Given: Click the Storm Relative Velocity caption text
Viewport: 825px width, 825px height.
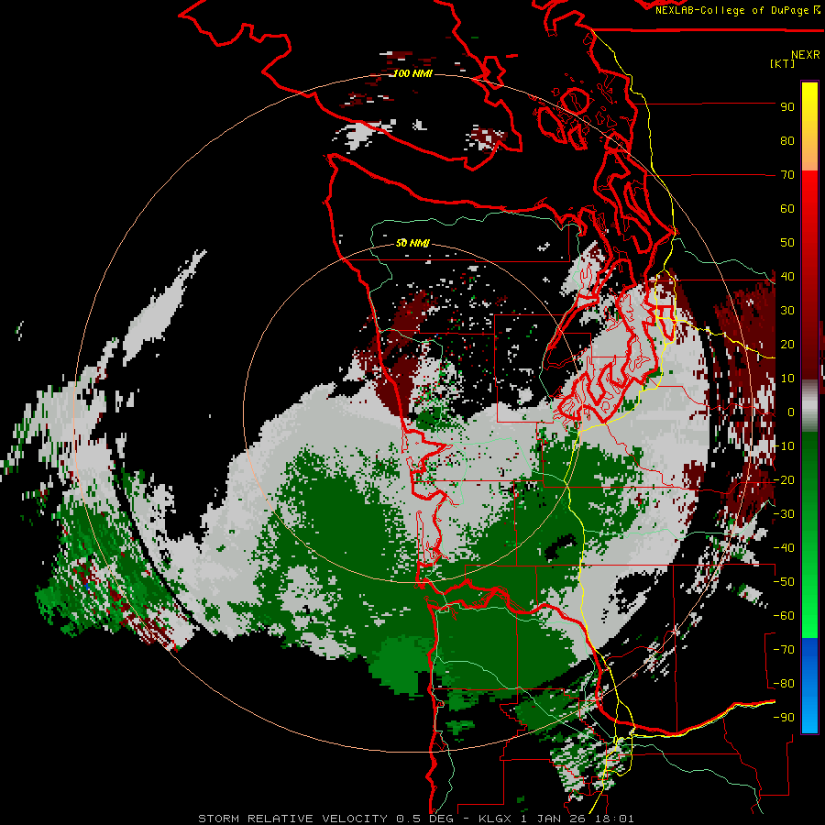Looking at the screenshot, I should (415, 819).
